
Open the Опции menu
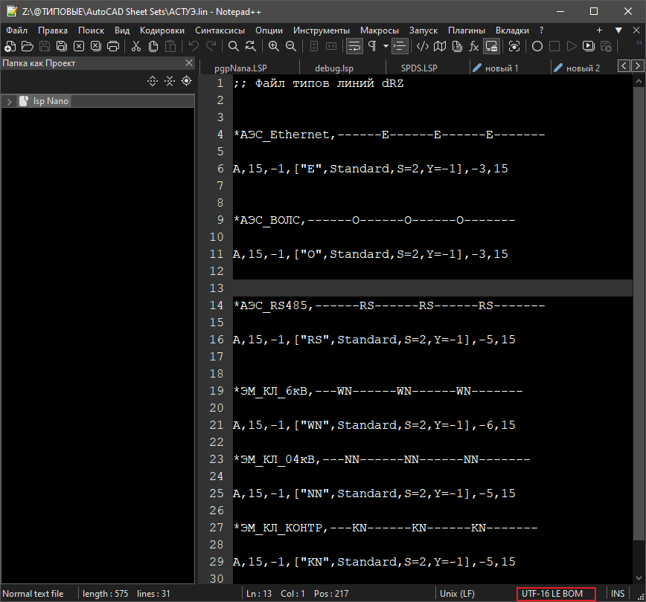coord(269,30)
